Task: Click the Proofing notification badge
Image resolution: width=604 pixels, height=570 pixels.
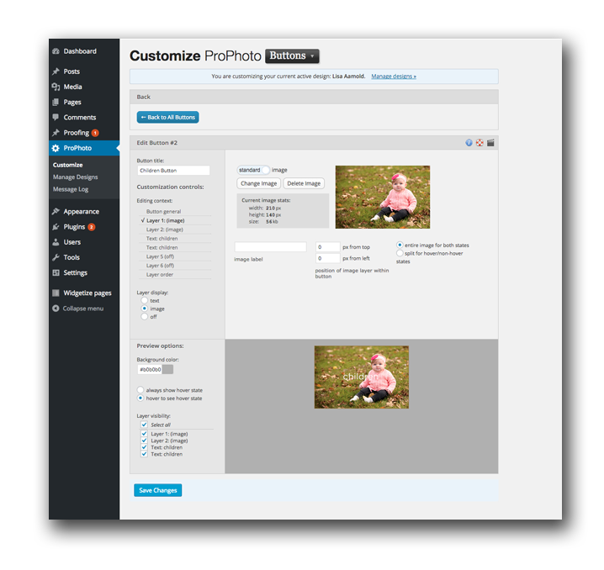Action: [95, 133]
